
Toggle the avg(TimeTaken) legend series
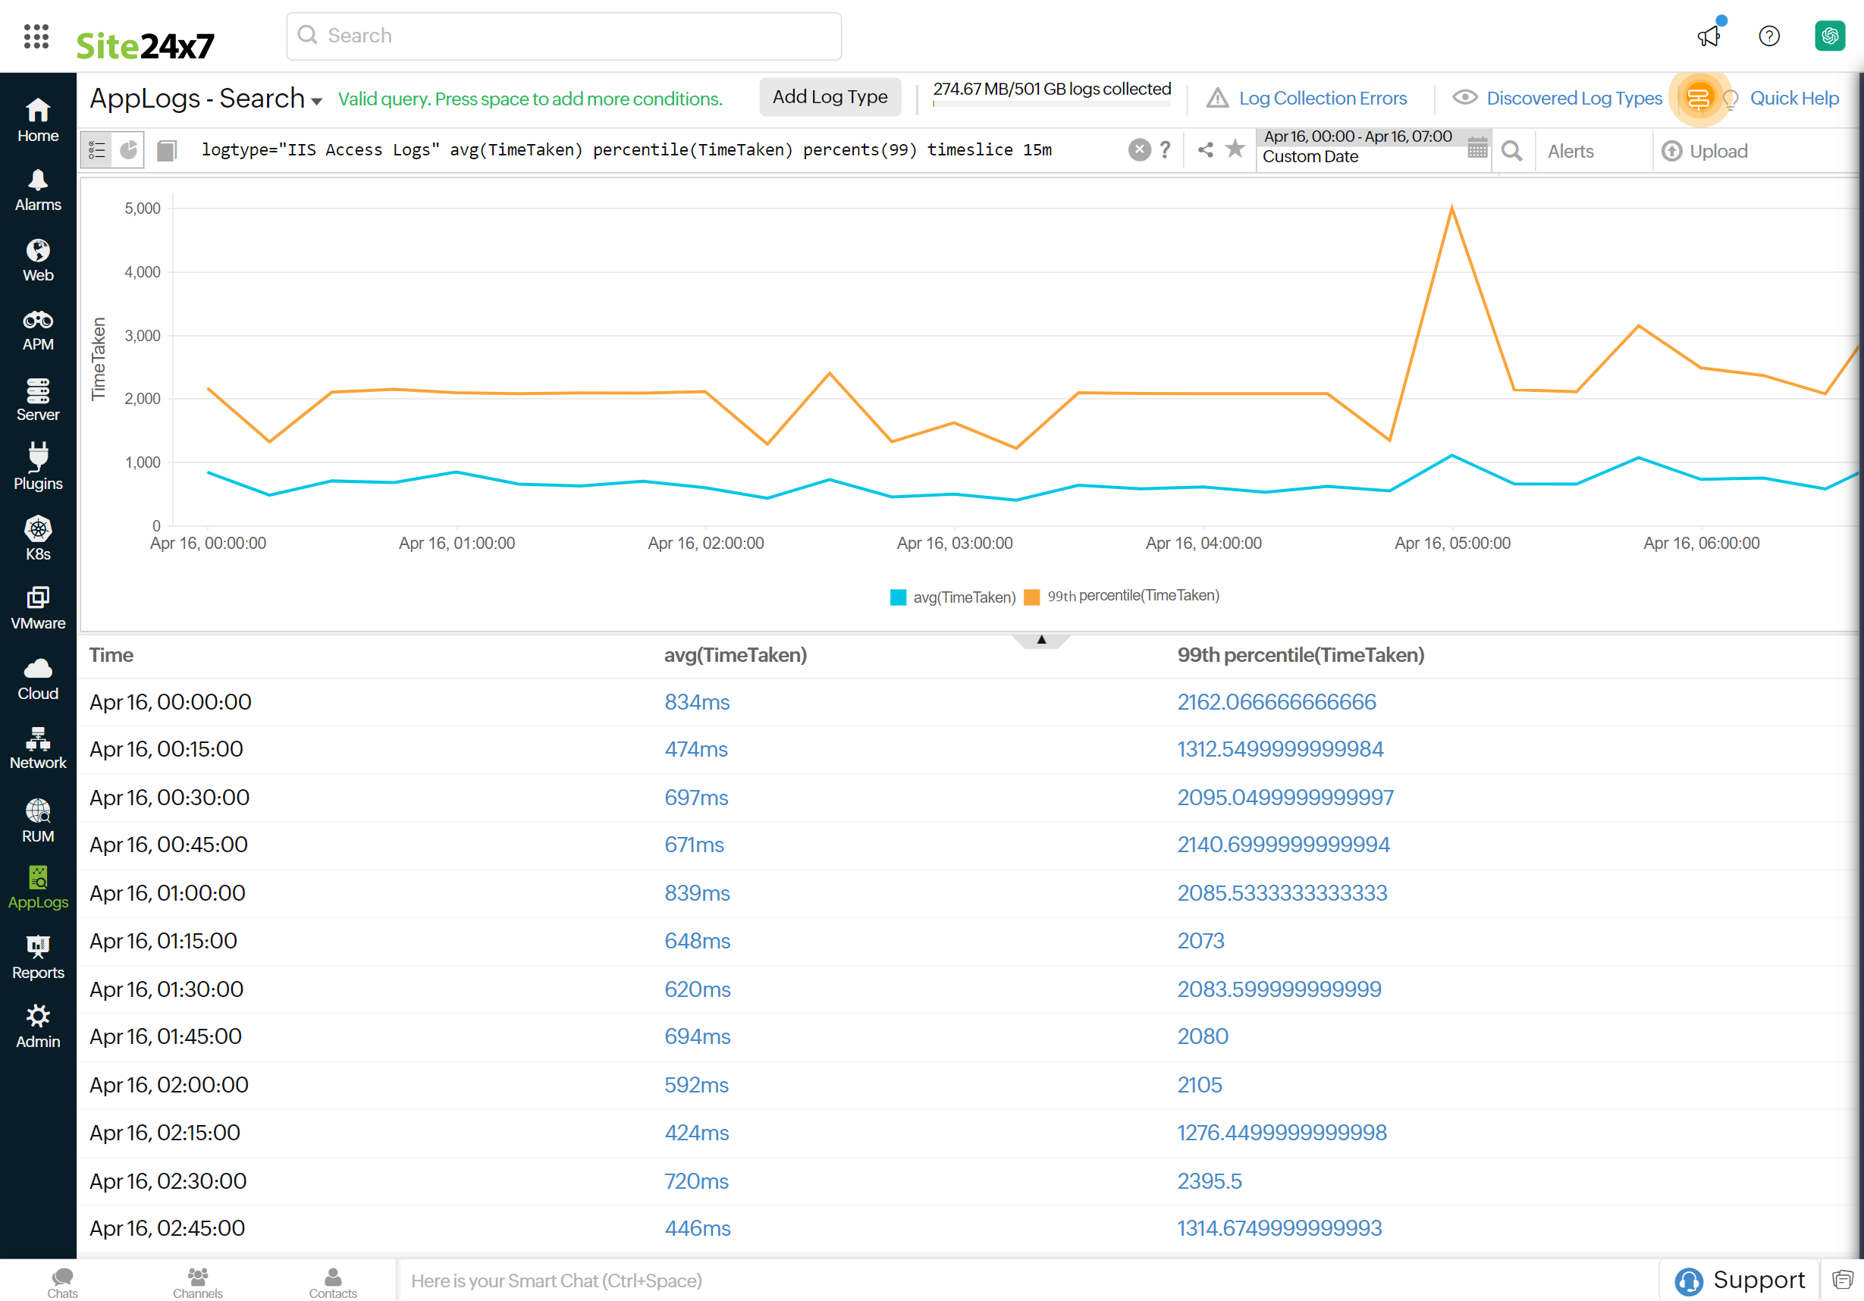tap(953, 597)
